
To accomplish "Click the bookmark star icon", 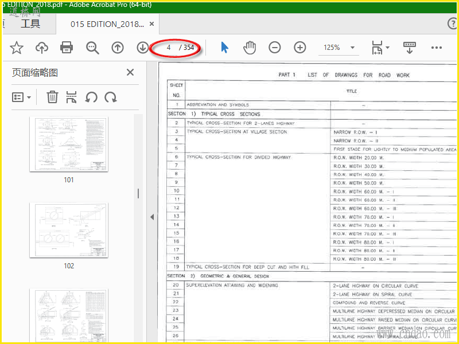I will click(x=17, y=48).
